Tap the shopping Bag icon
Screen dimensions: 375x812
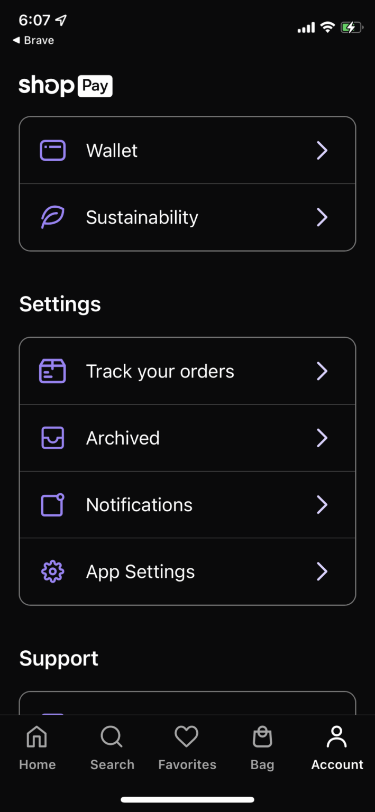(262, 737)
